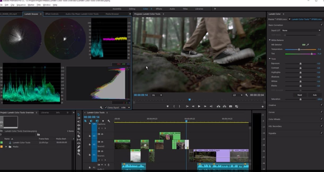Select the Track Select Forward tool
This screenshot has width=324, height=172.
click(79, 118)
